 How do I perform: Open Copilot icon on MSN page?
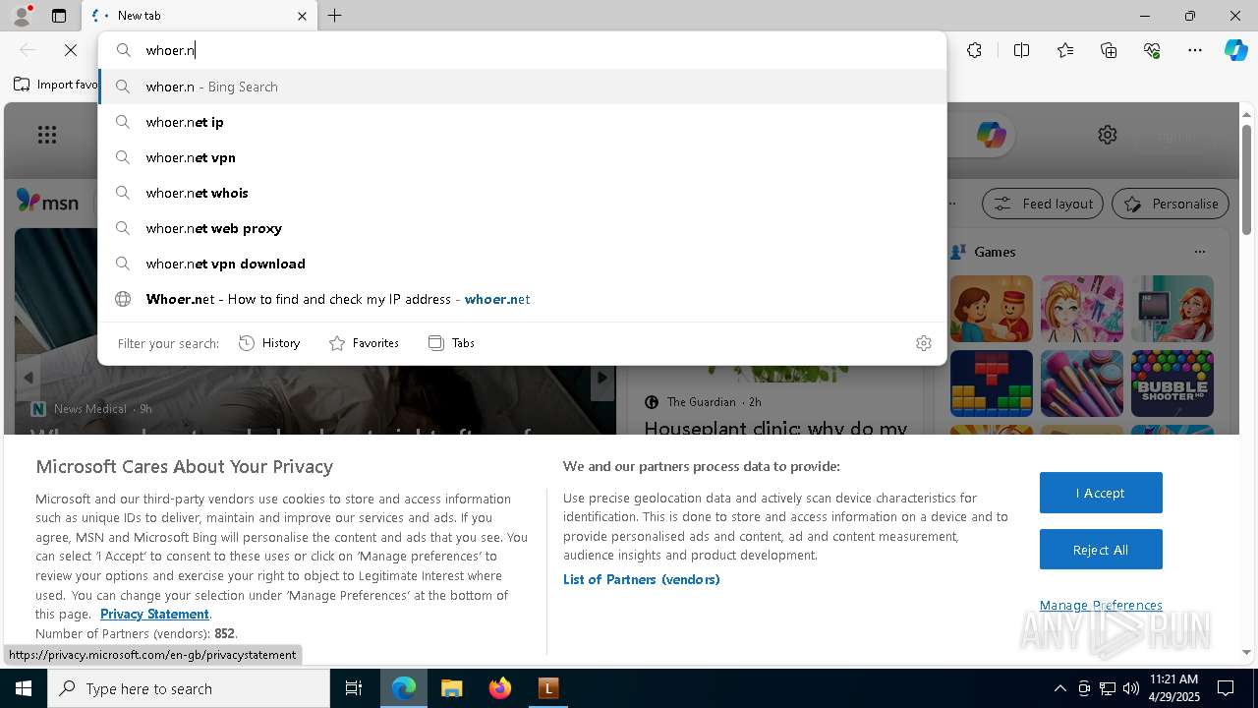[991, 135]
